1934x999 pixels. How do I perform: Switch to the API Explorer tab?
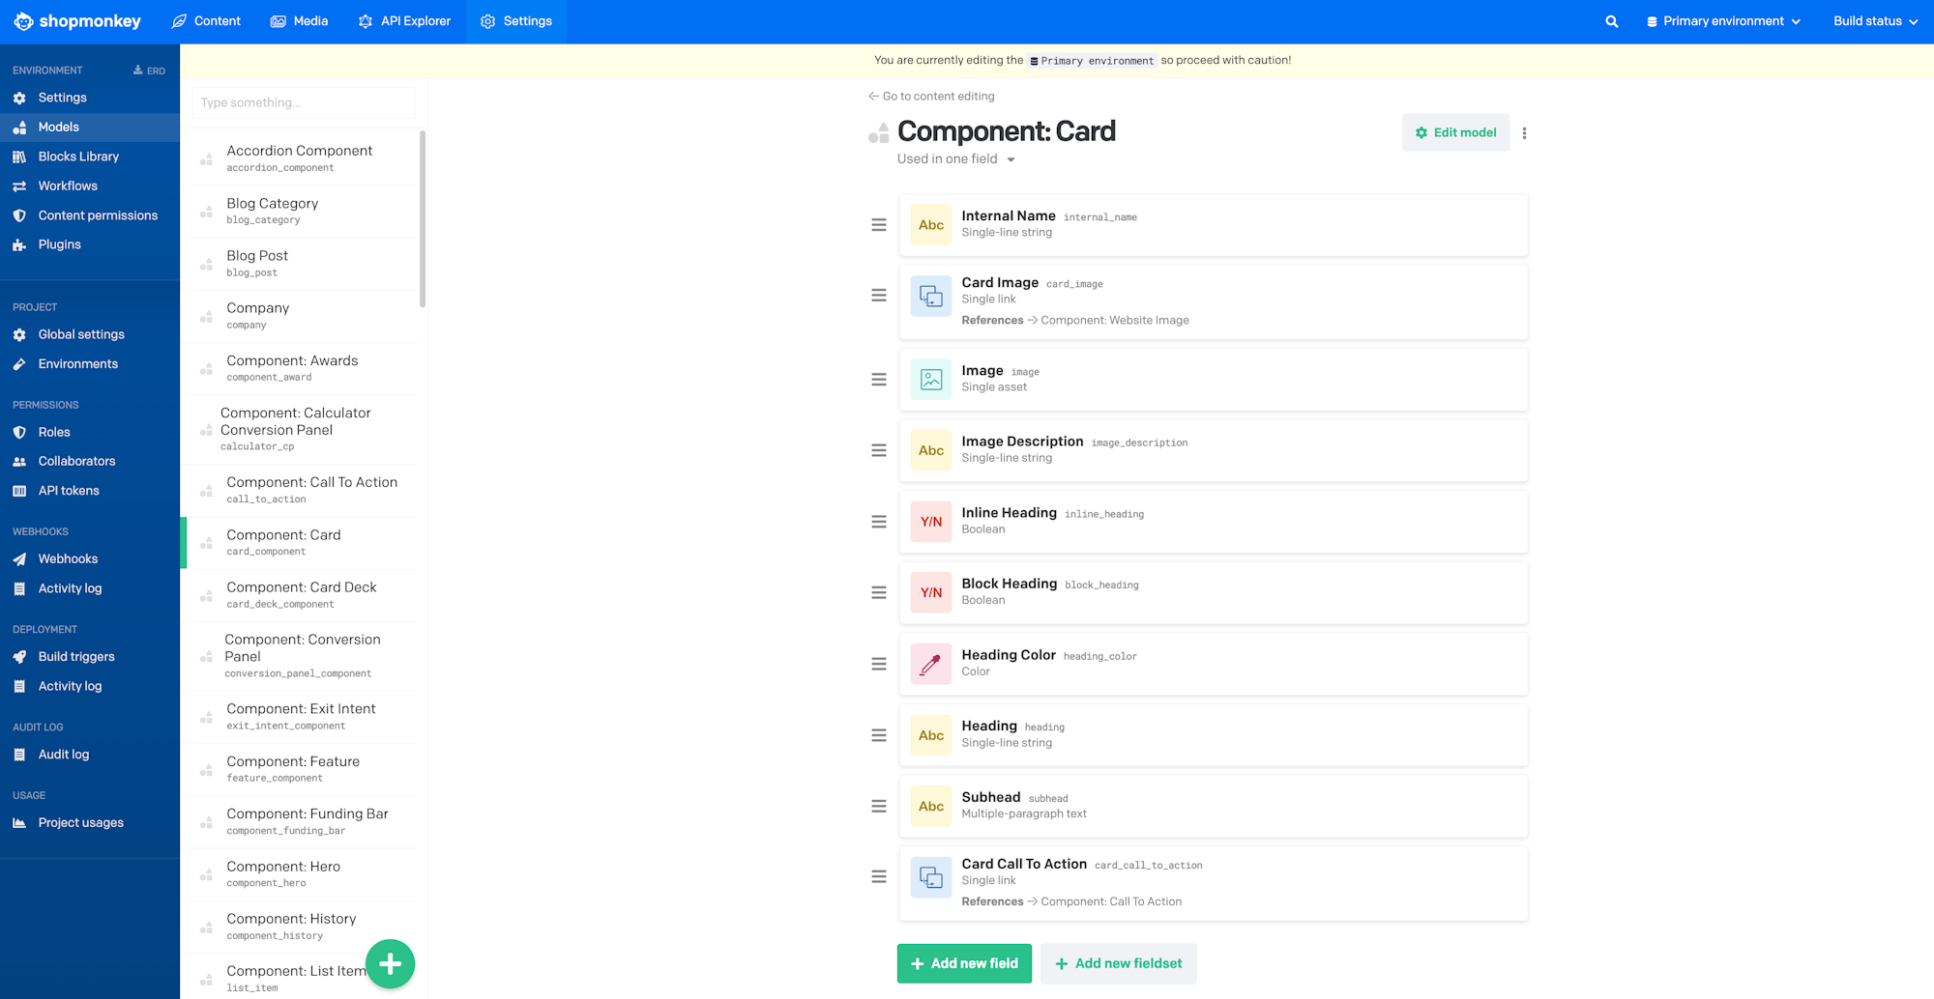tap(404, 21)
